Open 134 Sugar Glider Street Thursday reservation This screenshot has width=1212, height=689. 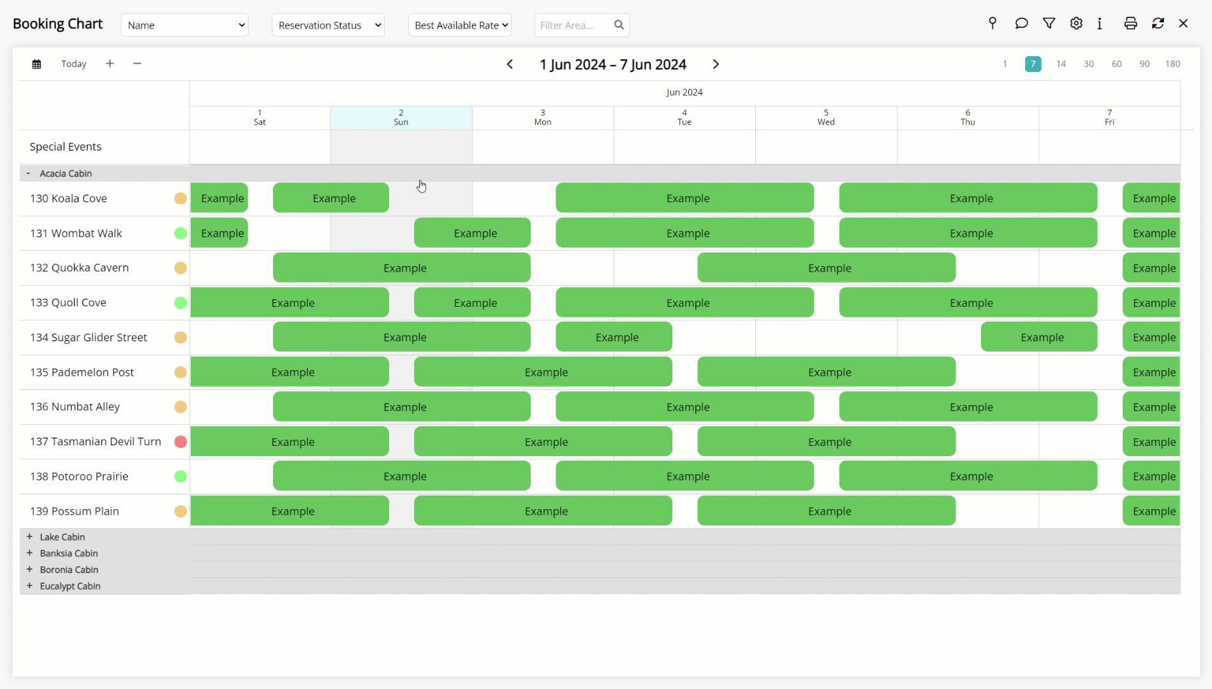[1039, 337]
